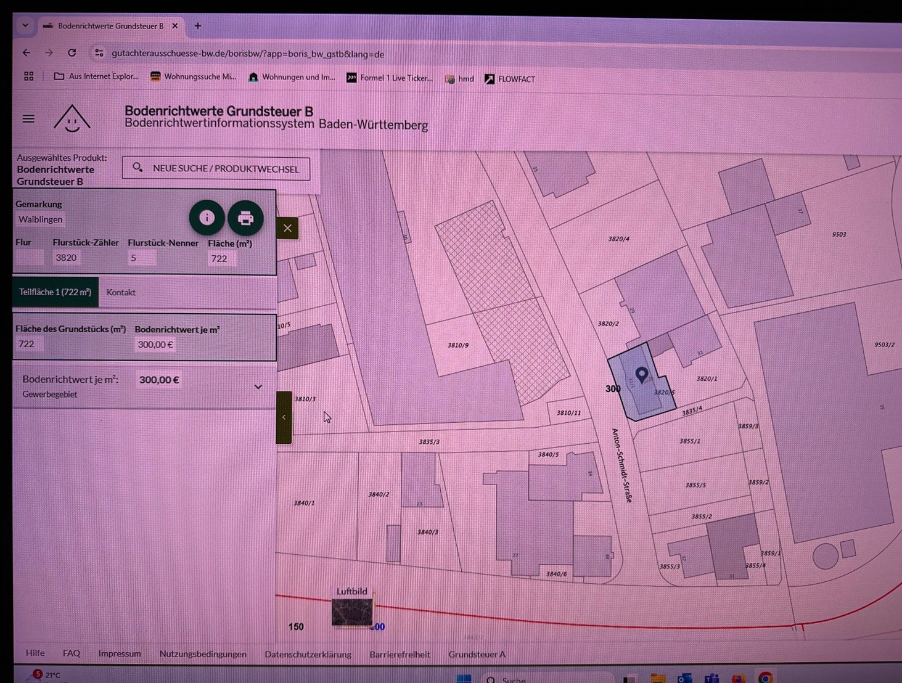Go back using browser back arrow
Viewport: 902px width, 683px height.
27,53
